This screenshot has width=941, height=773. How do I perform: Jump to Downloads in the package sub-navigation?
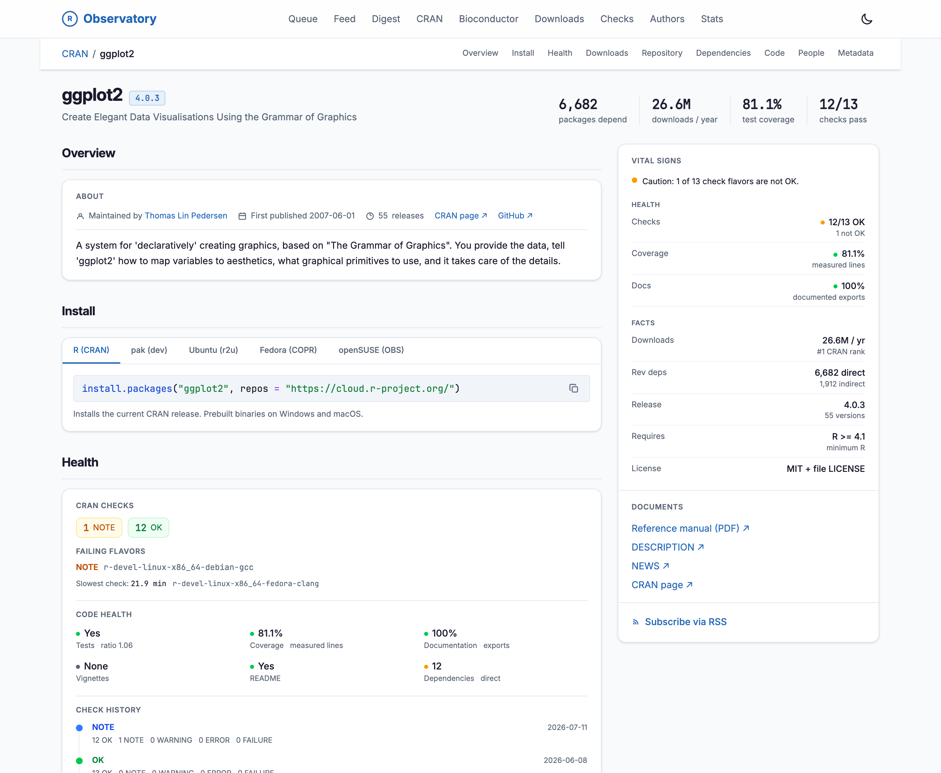[607, 53]
